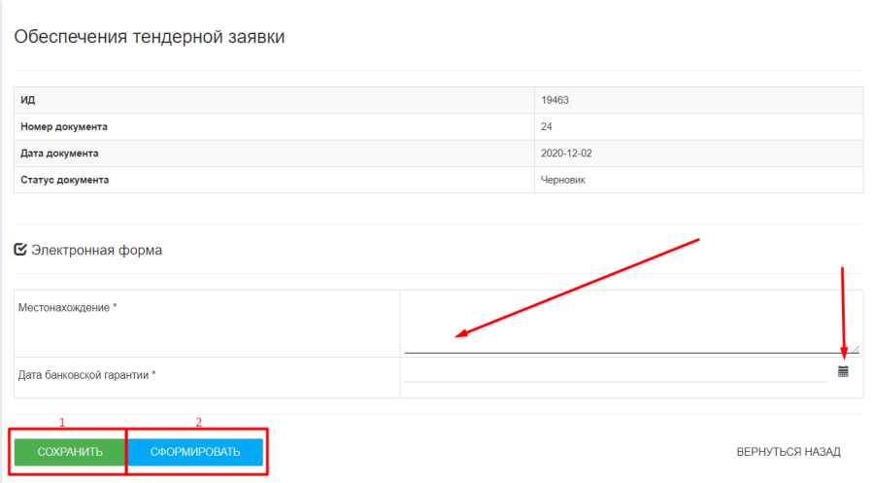874x483 pixels.
Task: Click the Дата документа label
Action: point(59,154)
